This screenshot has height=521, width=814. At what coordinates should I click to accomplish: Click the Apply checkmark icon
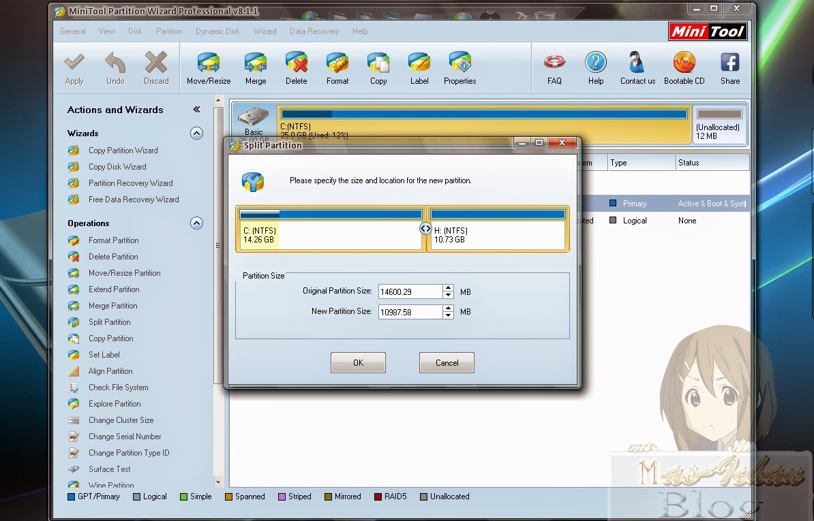pos(74,62)
